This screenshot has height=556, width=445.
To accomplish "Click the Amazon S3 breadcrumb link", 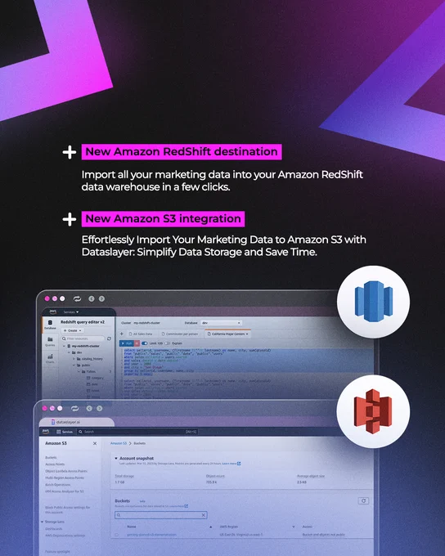I will click(118, 444).
